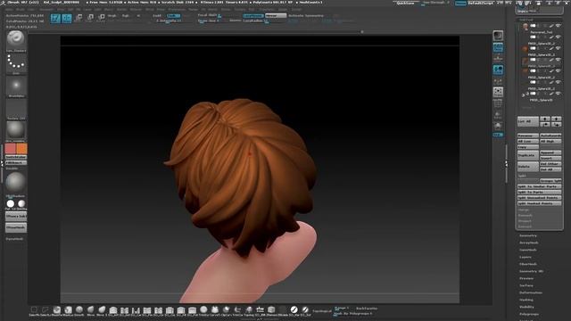Open the Material sphere selector
This screenshot has height=321, width=571.
[16, 130]
